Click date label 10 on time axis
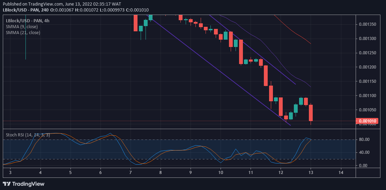Screen dimensions: 386x190 (x=221, y=172)
